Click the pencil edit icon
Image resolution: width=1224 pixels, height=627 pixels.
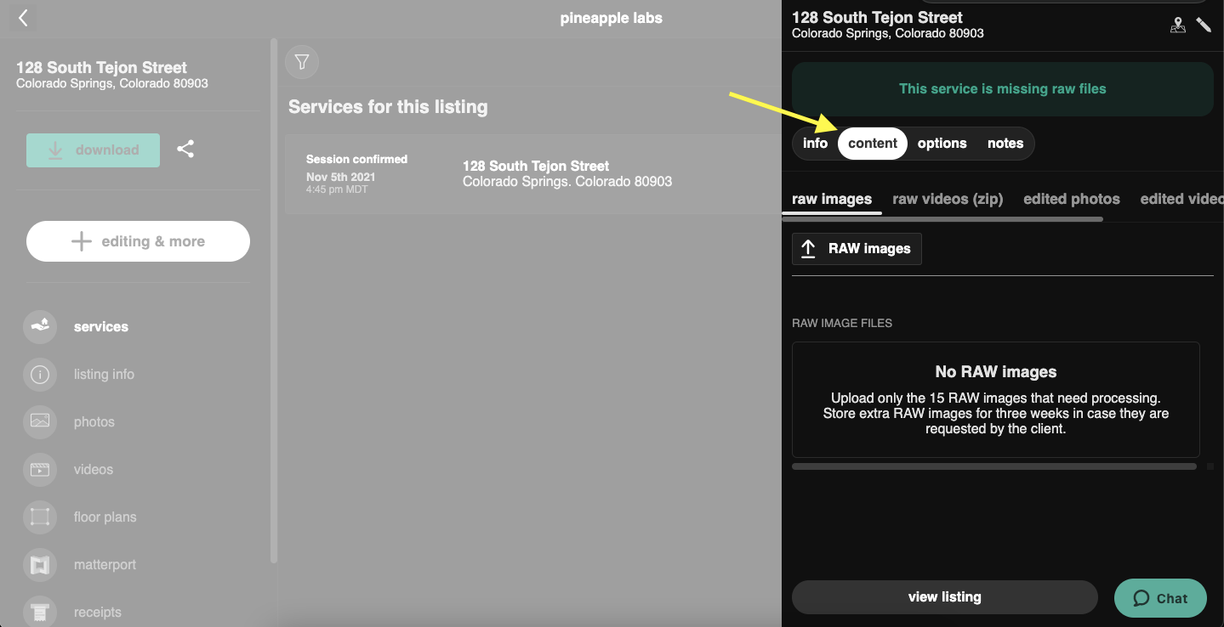[x=1204, y=25]
